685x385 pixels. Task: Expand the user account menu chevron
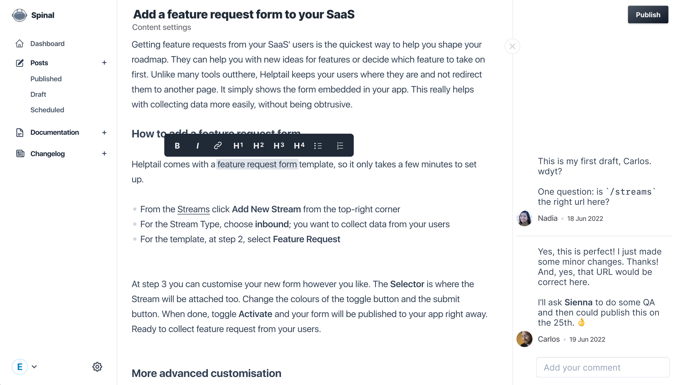click(x=34, y=367)
